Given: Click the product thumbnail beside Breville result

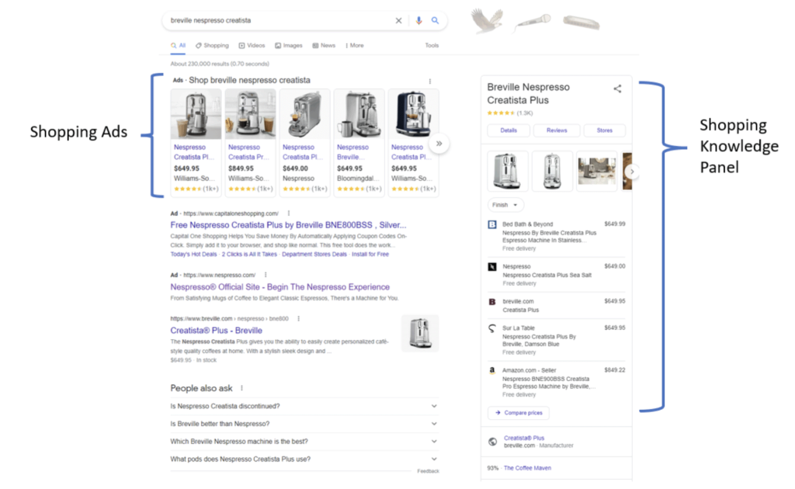Looking at the screenshot, I should click(420, 334).
